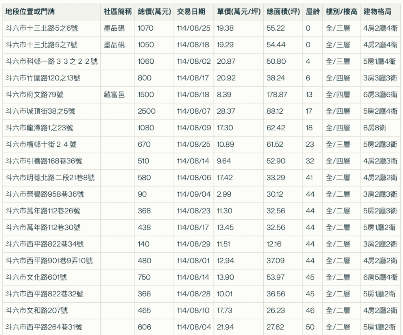
Task: Click unit price 2.99
Action: [224, 194]
